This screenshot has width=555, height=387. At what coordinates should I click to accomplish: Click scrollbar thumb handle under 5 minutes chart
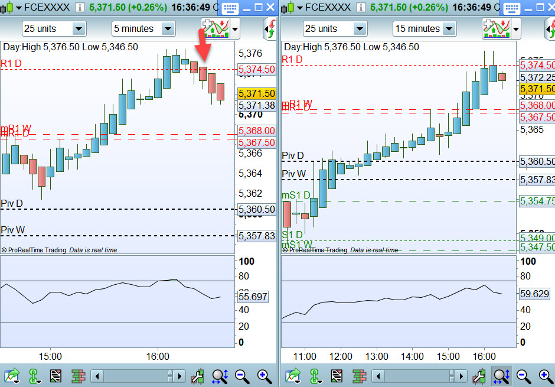pos(170,376)
